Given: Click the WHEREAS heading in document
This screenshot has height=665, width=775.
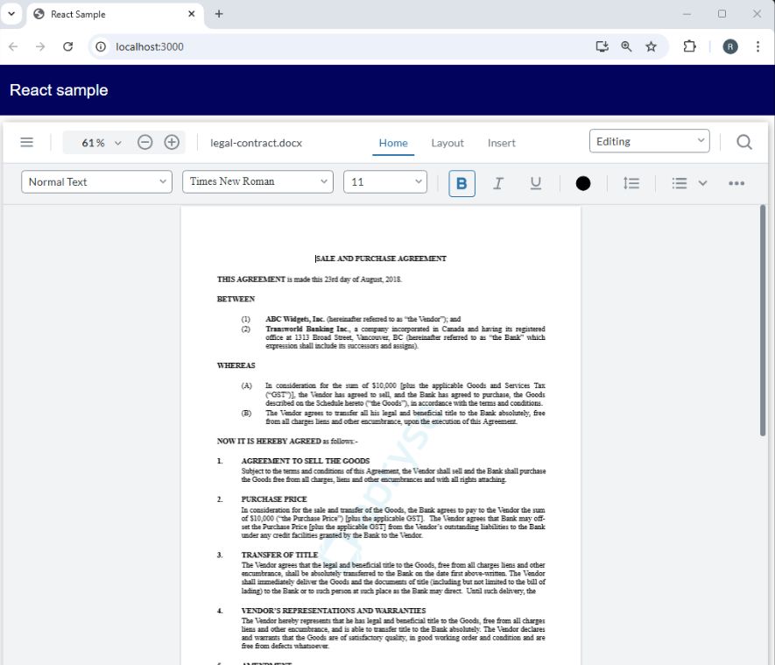Looking at the screenshot, I should tap(236, 365).
